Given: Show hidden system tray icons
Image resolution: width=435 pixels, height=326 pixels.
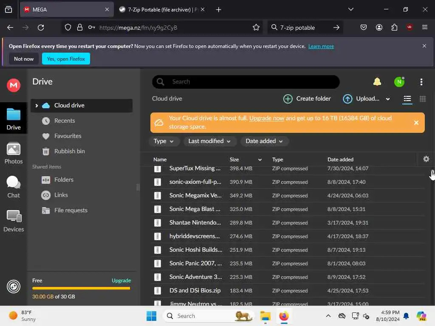Looking at the screenshot, I should pos(328,316).
